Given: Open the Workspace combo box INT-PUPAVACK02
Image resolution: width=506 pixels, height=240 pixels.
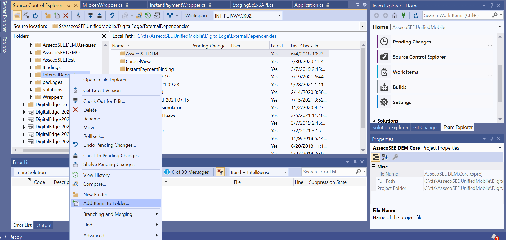Looking at the screenshot, I should pos(248,16).
